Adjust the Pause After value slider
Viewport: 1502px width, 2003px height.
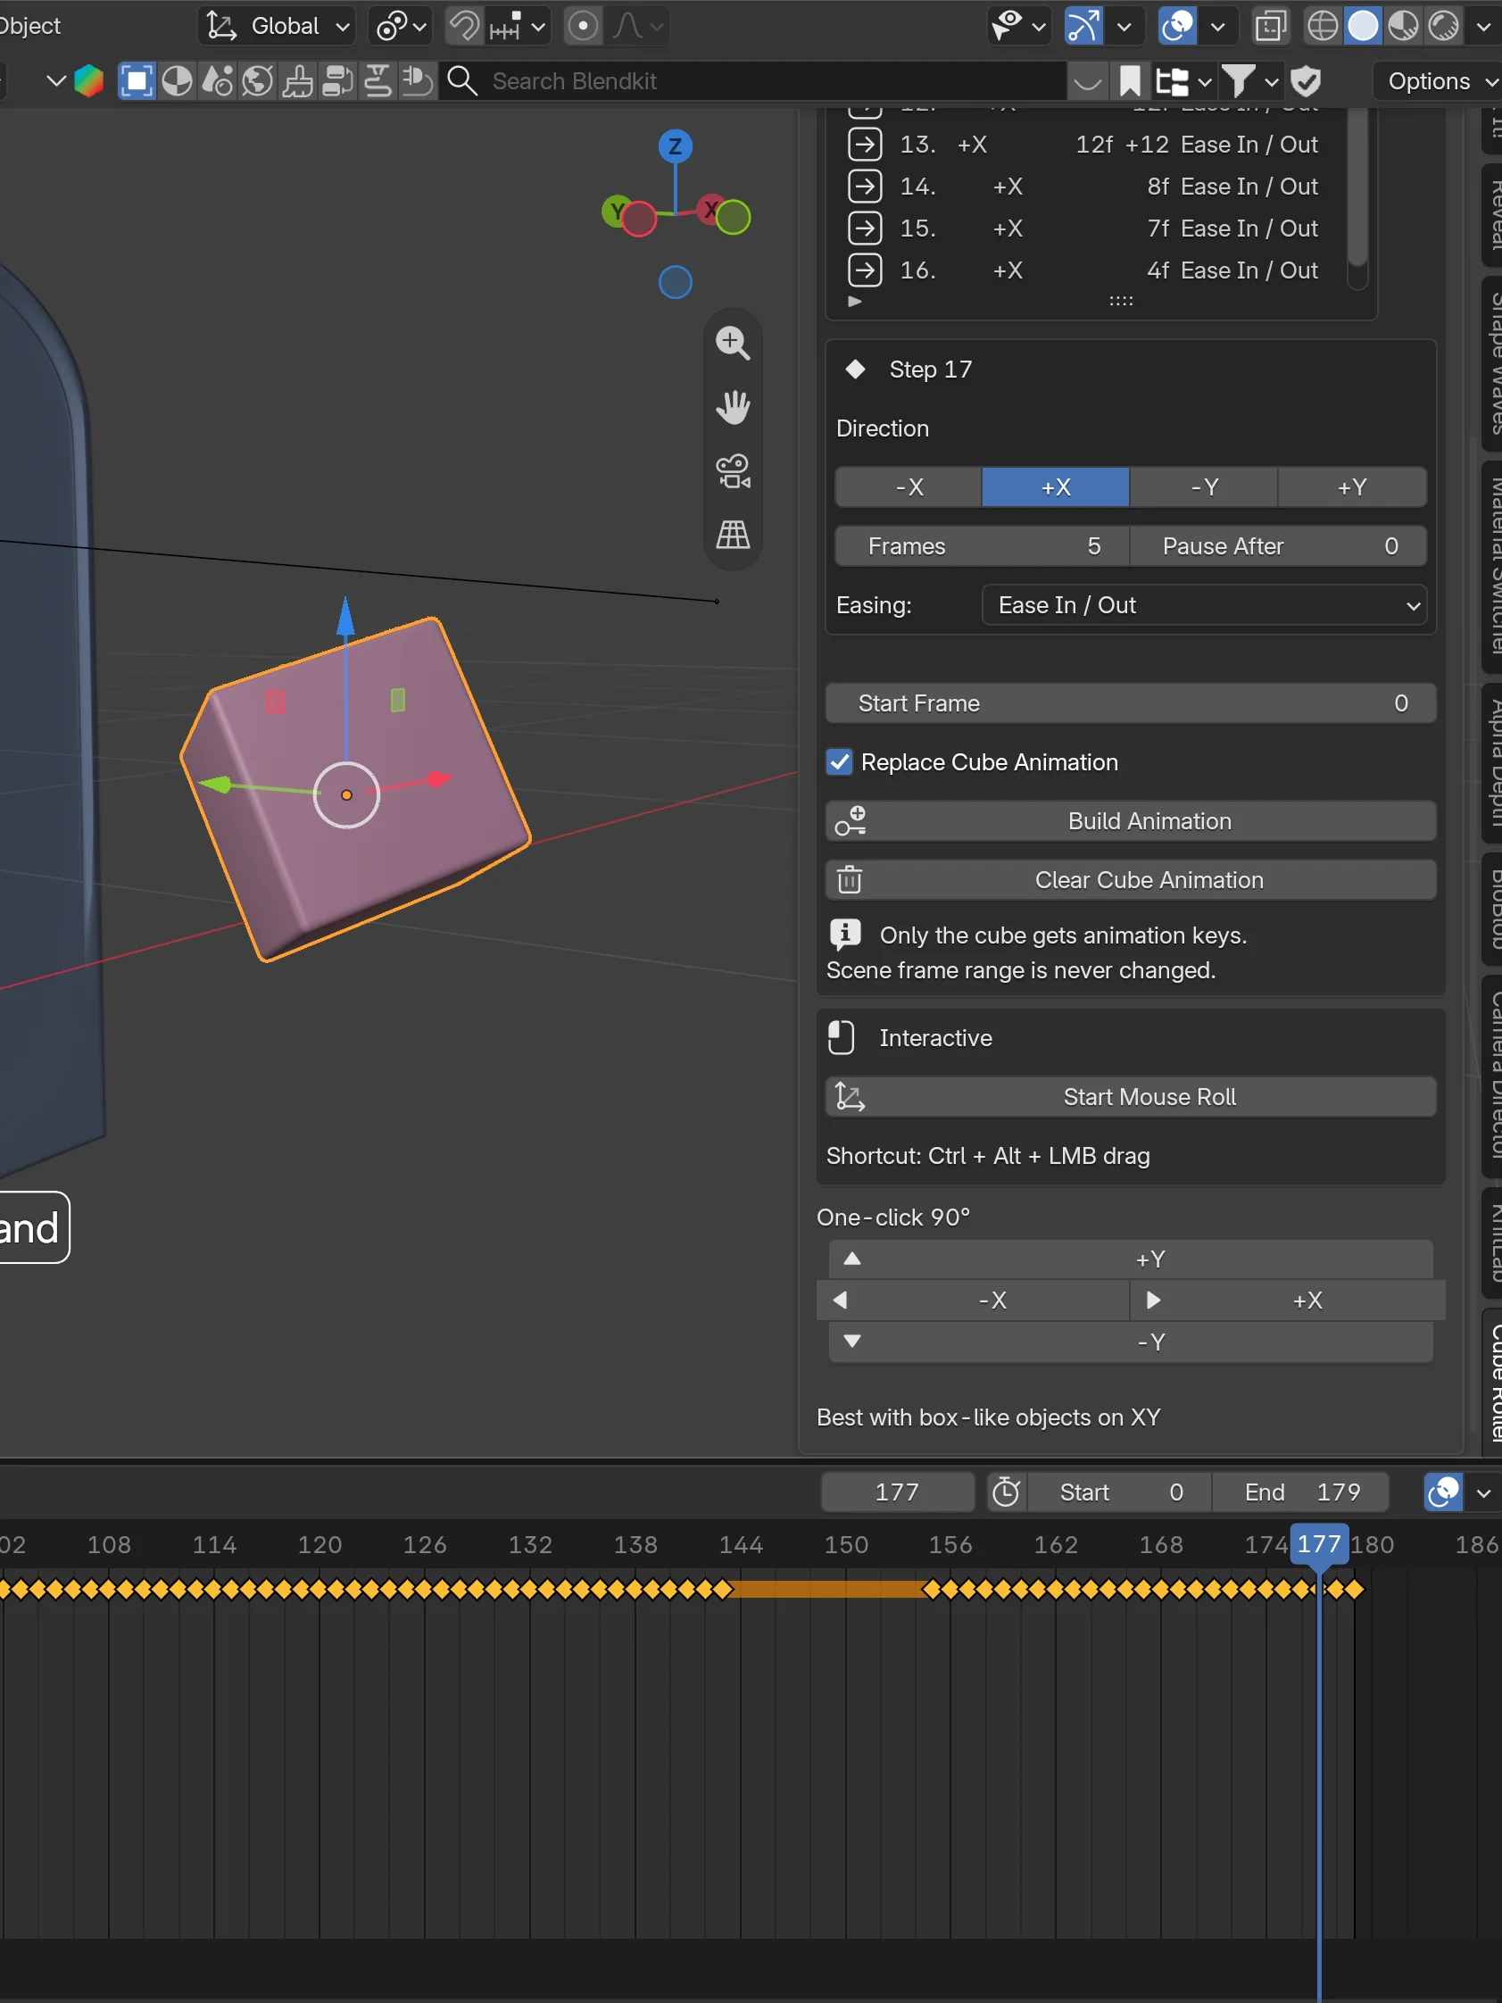coord(1278,546)
